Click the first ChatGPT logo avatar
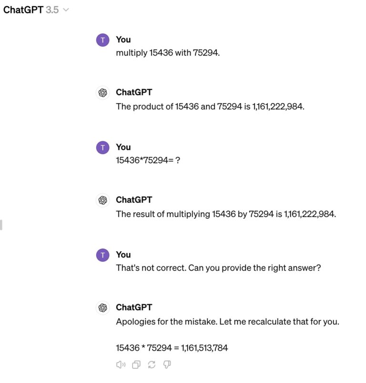Viewport: 366px width, 383px height. (103, 93)
